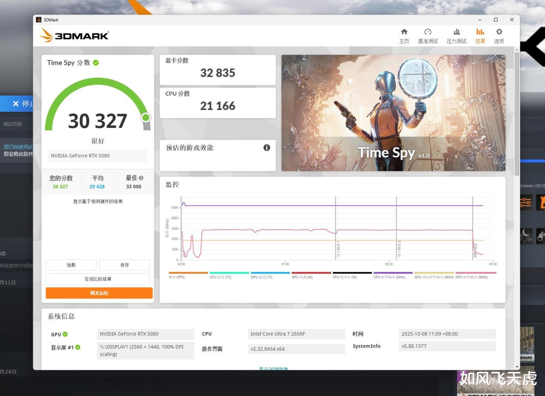This screenshot has width=545, height=396.
Task: Toggle the GPU 内存时钟频率 (MHz) chart series
Action: tap(434, 275)
